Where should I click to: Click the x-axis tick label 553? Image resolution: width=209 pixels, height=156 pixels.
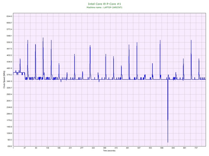(150, 148)
